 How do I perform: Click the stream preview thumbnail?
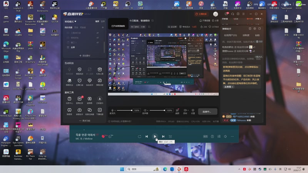(x=118, y=23)
